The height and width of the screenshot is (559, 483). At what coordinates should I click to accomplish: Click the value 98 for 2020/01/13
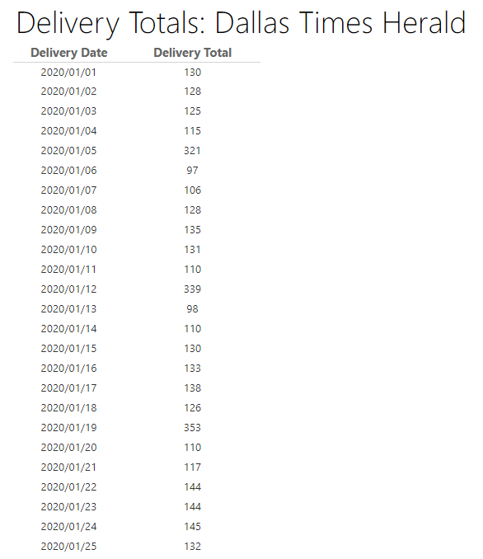point(193,308)
